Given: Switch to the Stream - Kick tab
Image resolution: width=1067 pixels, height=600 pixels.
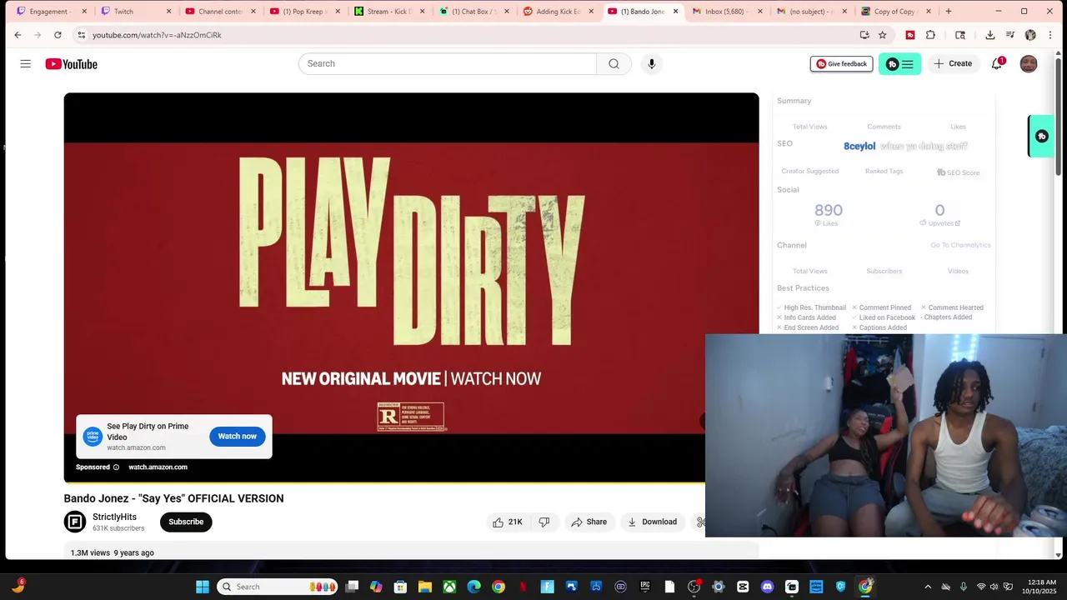Looking at the screenshot, I should point(388,12).
